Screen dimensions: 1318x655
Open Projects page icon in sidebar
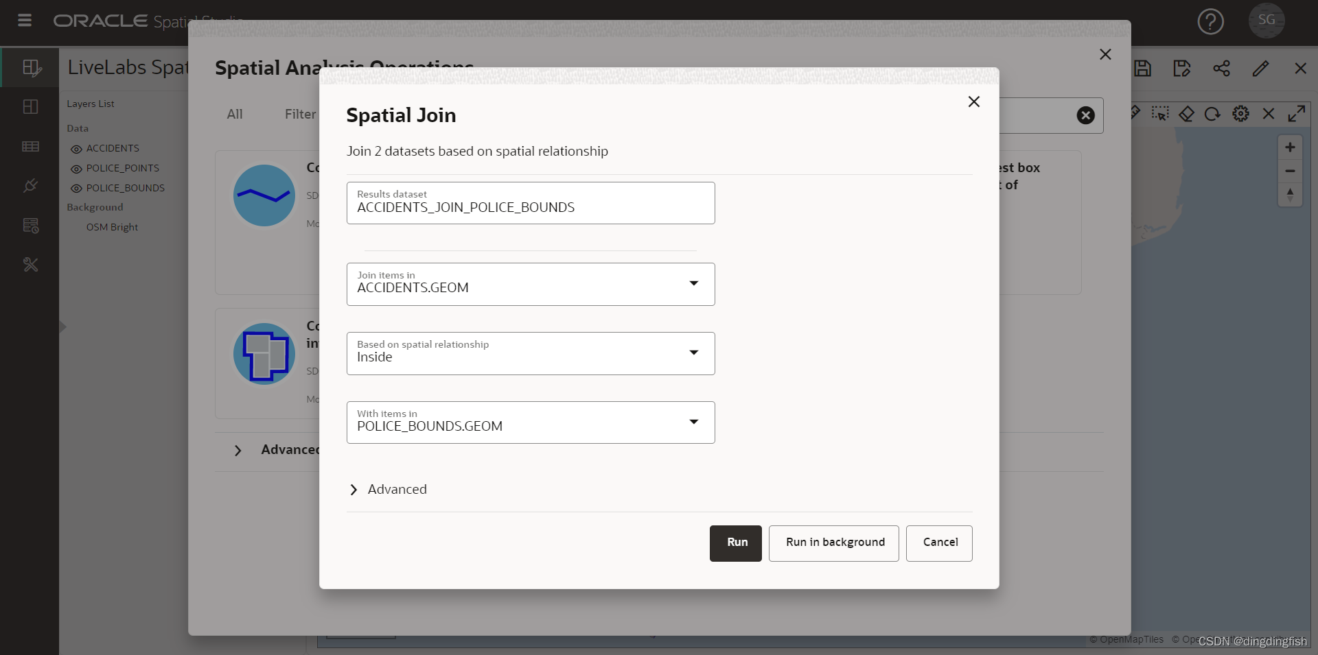point(31,107)
